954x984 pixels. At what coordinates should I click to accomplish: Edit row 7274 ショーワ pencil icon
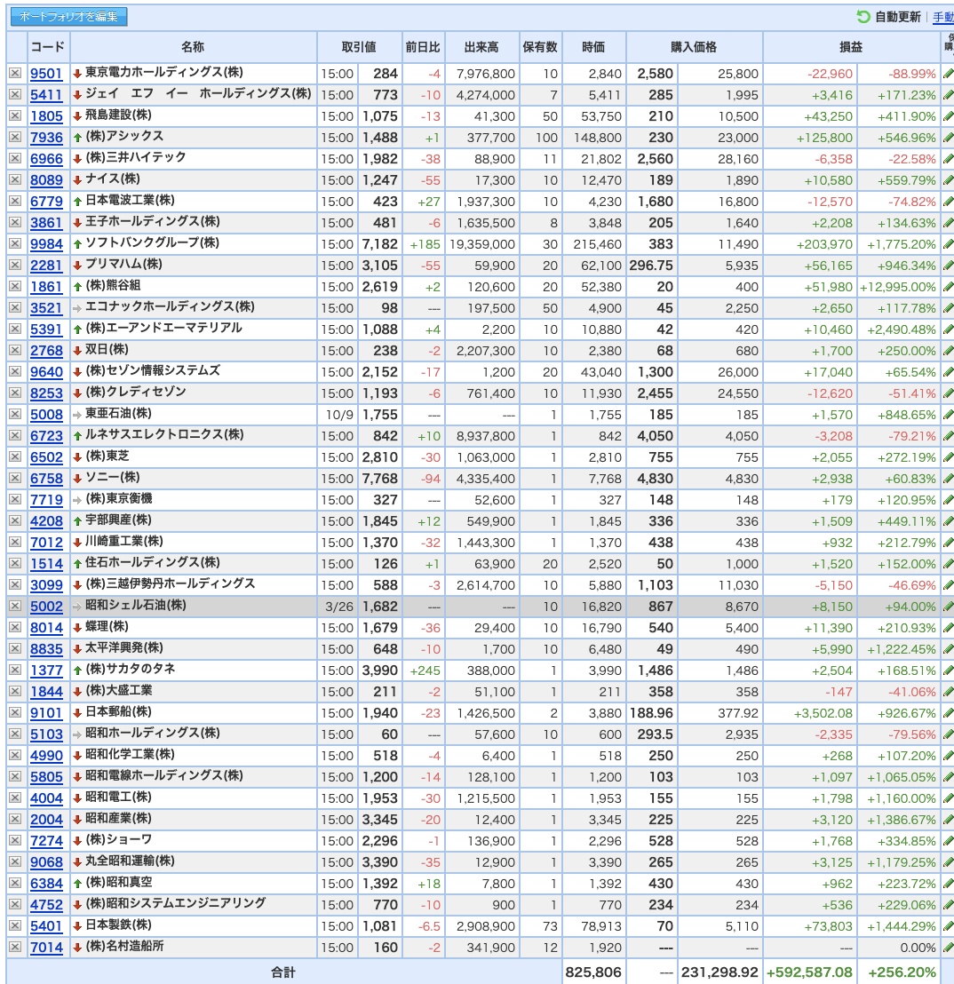[x=948, y=840]
